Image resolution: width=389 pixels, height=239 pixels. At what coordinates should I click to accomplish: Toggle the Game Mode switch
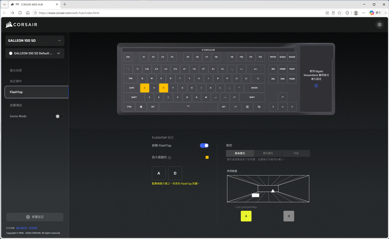(59, 117)
